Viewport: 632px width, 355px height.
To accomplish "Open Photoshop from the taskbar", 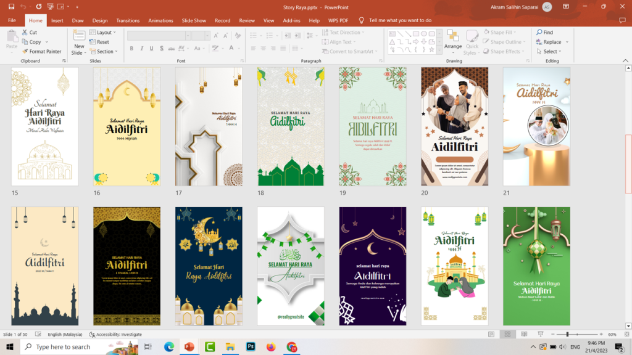I will pos(251,347).
